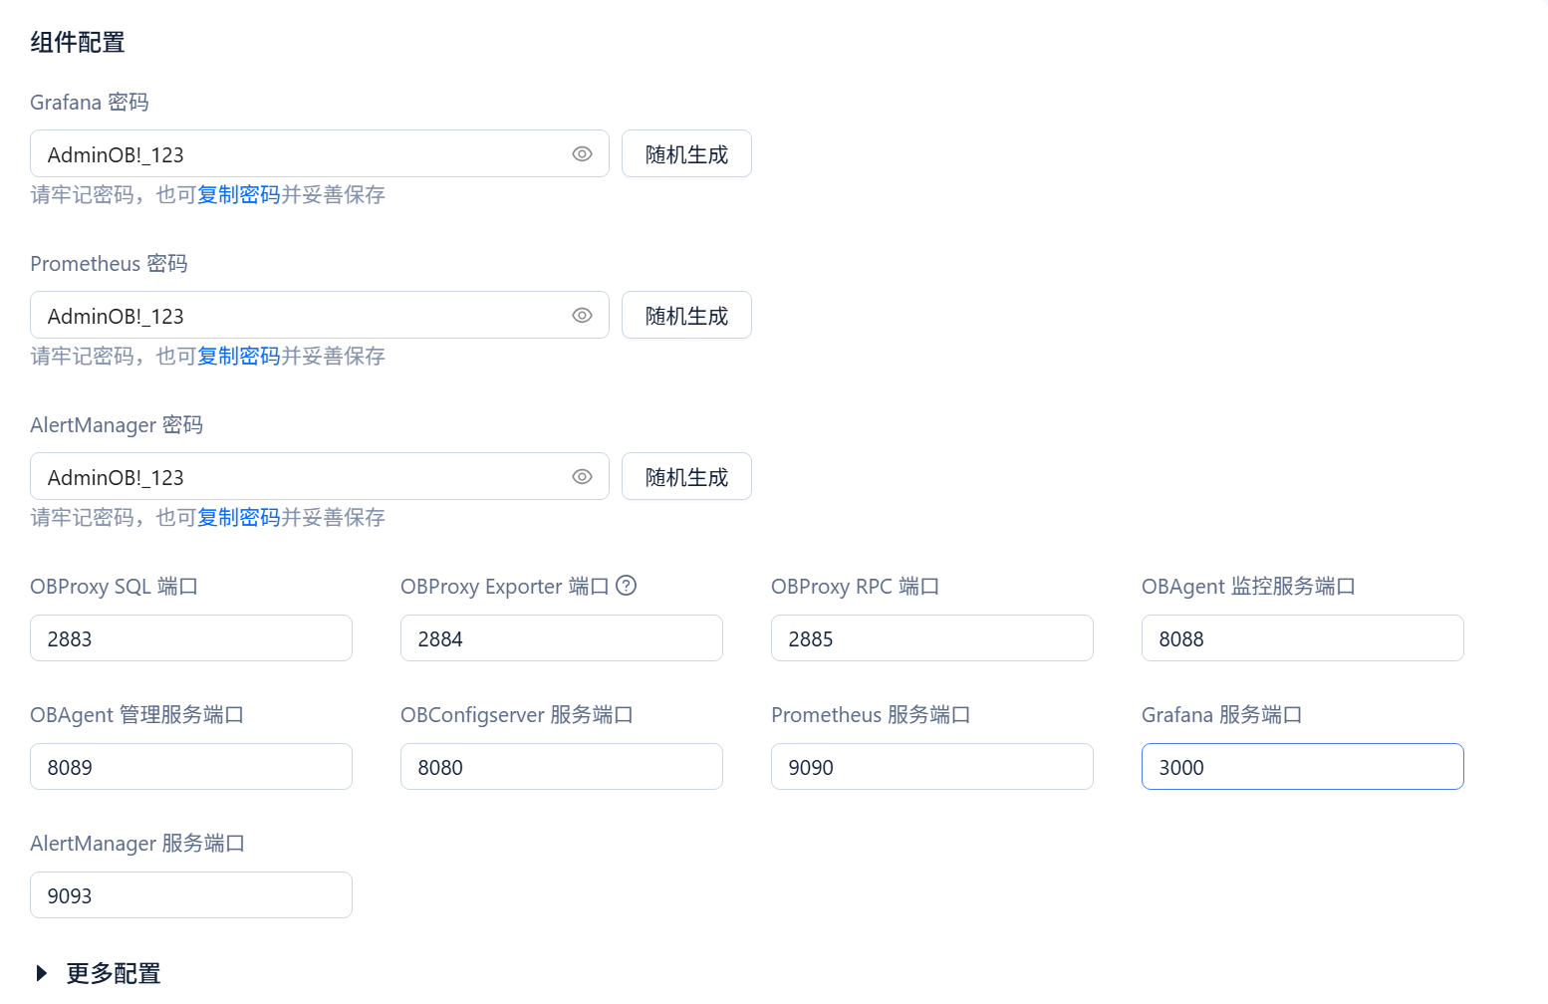Screen dimensions: 1548x1004
Task: Expand the 更多配置 section
Action: click(42, 973)
